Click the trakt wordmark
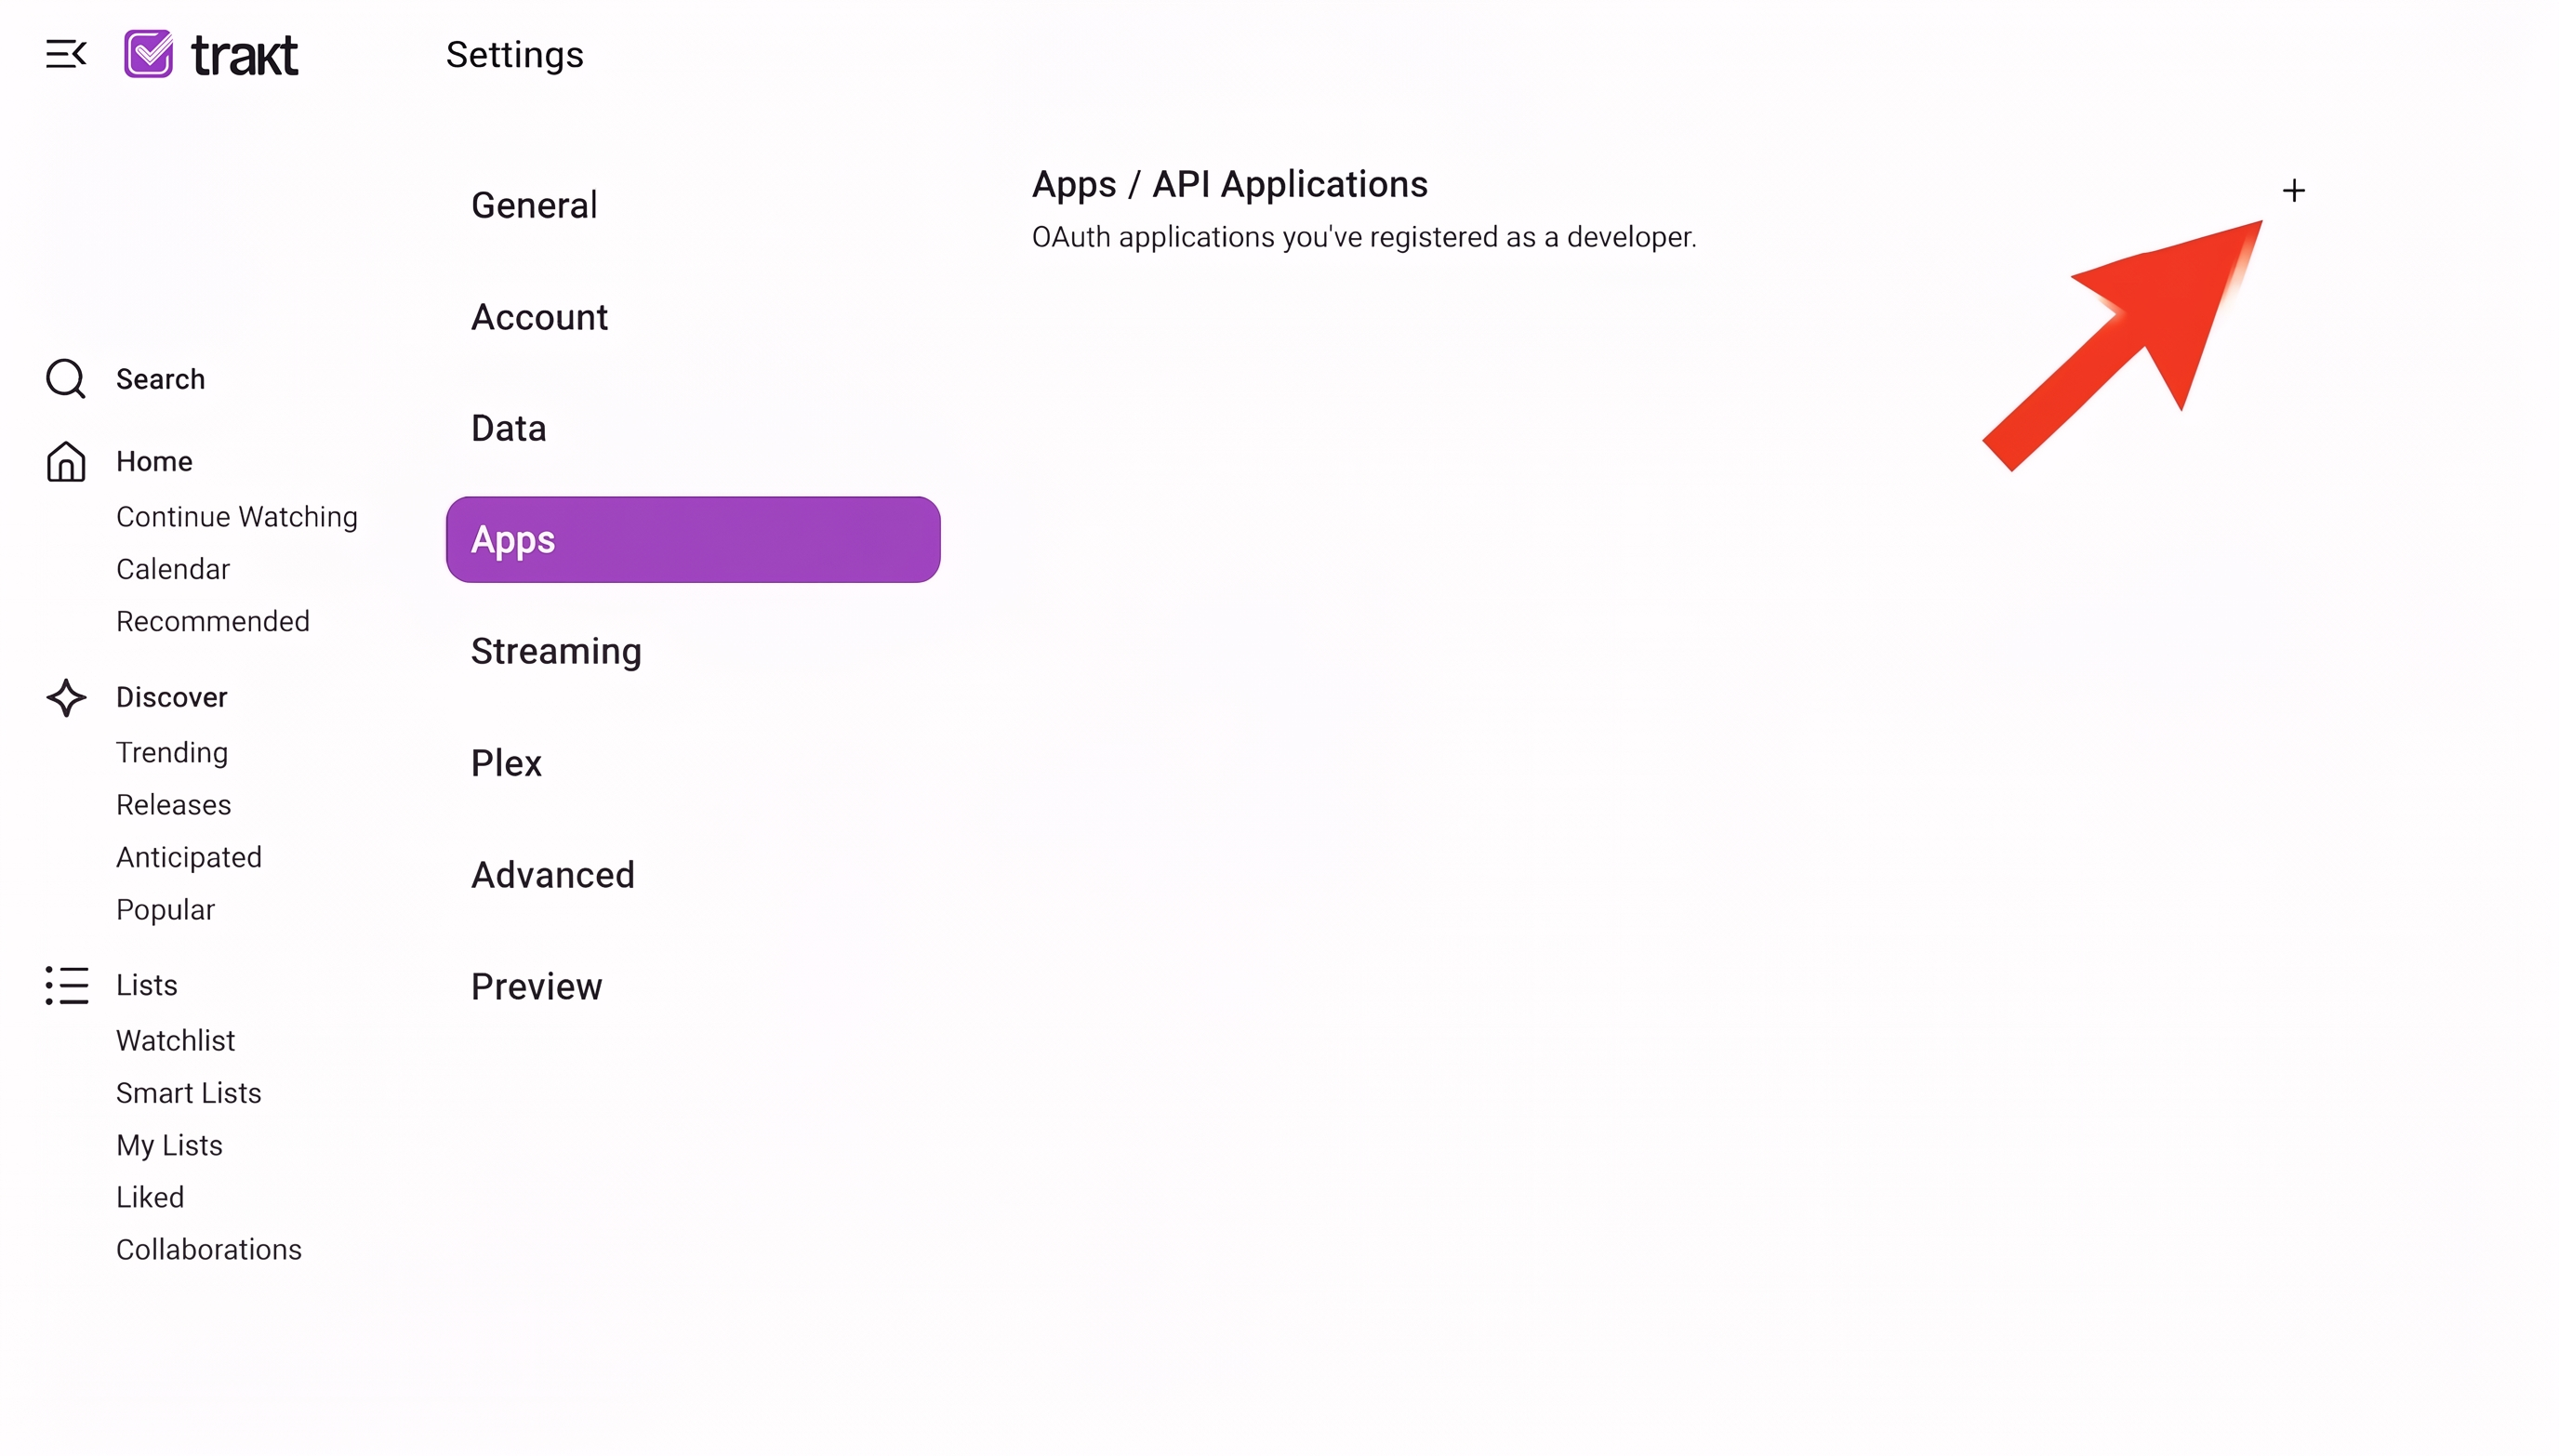The width and height of the screenshot is (2559, 1456). tap(244, 56)
